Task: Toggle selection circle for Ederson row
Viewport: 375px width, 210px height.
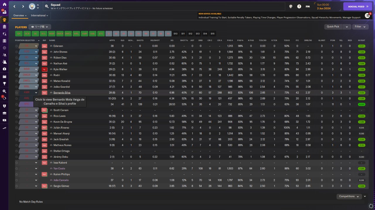Action: tap(17, 46)
